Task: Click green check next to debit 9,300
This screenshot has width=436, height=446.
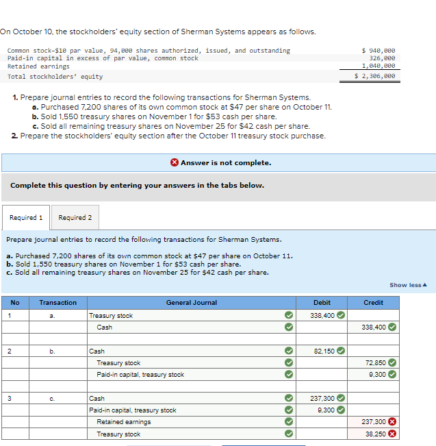Action: click(341, 410)
